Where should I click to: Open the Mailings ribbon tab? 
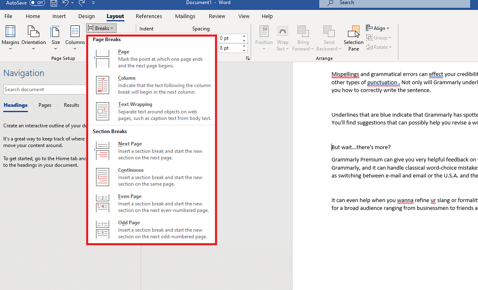coord(185,16)
